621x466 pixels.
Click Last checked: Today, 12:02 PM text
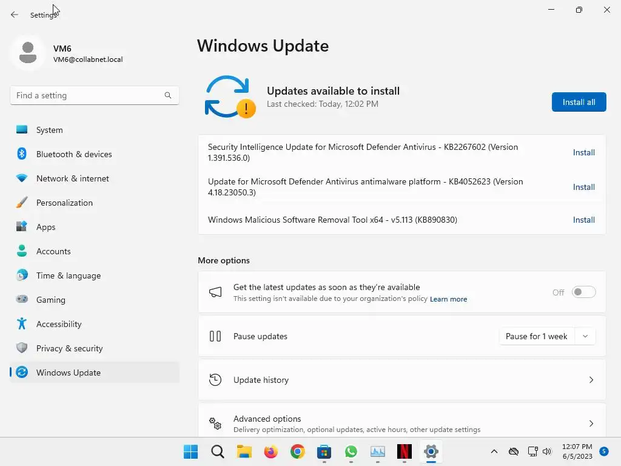tap(323, 104)
